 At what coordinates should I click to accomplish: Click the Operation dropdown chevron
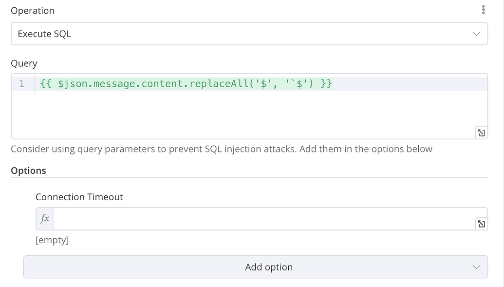coord(475,34)
